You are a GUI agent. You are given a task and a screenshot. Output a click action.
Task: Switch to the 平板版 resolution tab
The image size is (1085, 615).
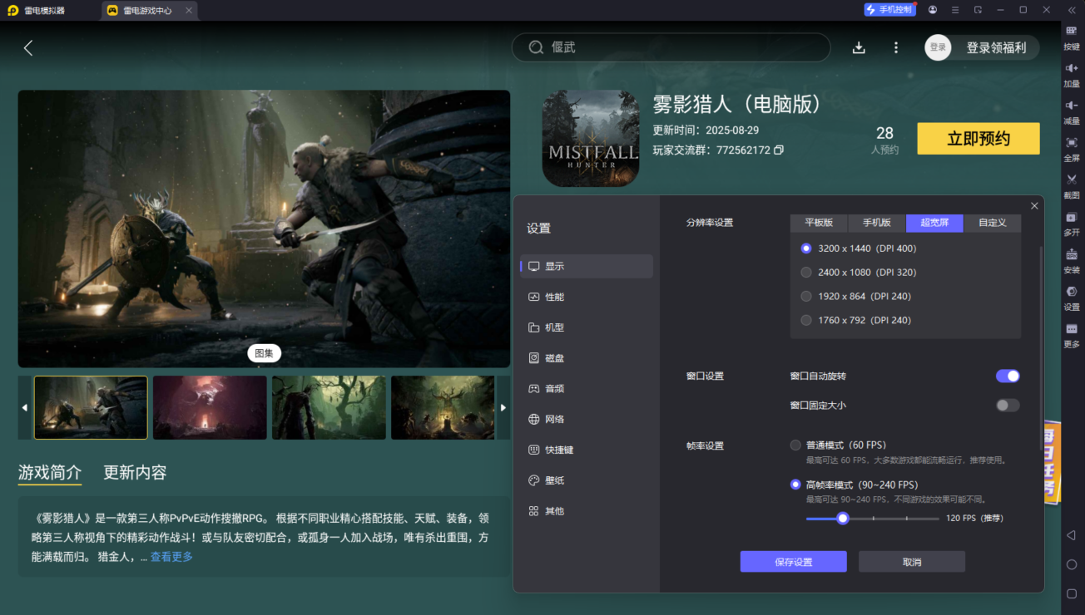pyautogui.click(x=819, y=223)
